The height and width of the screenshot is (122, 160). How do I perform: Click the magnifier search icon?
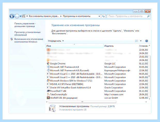[148, 16]
